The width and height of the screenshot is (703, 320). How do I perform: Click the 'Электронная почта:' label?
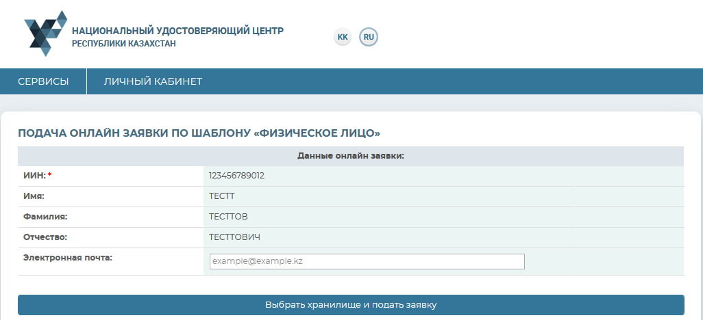click(x=67, y=258)
